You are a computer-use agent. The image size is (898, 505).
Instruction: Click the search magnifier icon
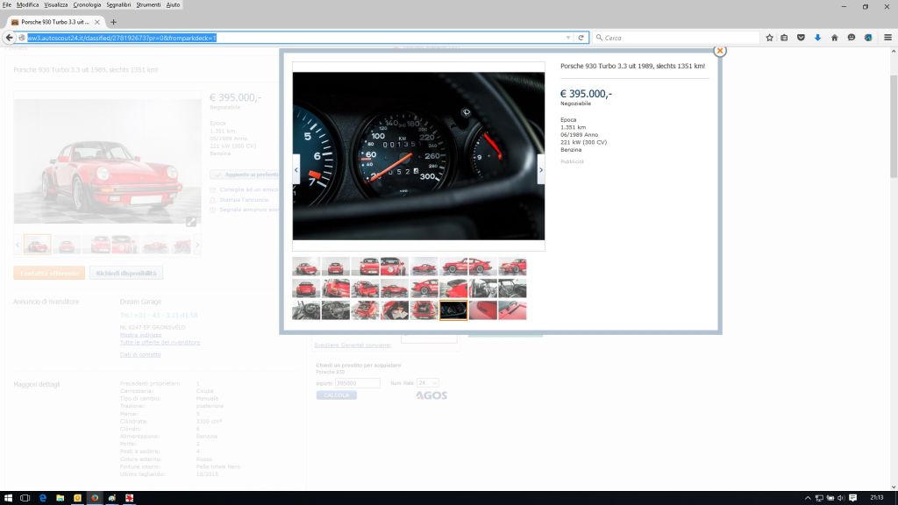click(x=599, y=38)
